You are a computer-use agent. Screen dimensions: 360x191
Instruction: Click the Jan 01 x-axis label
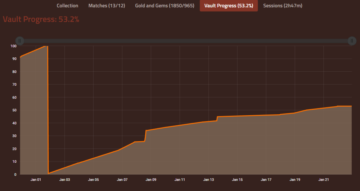36,180
